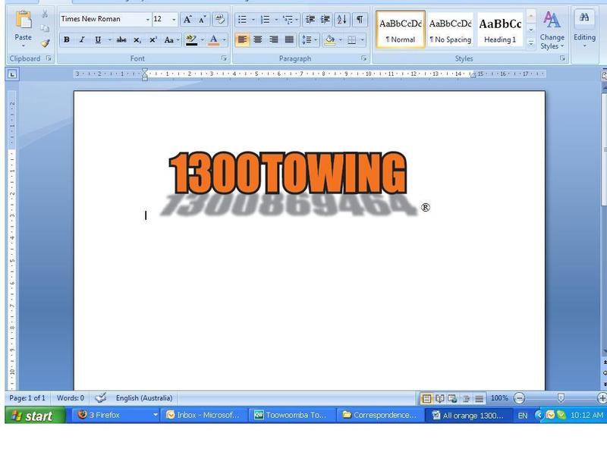The width and height of the screenshot is (607, 455).
Task: Click the borders icon
Action: (351, 40)
